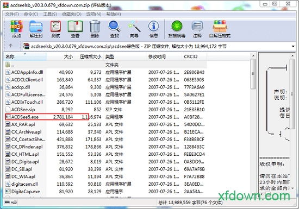Click comment pane scrollbar up arrow
This screenshot has width=299, height=209.
click(292, 56)
